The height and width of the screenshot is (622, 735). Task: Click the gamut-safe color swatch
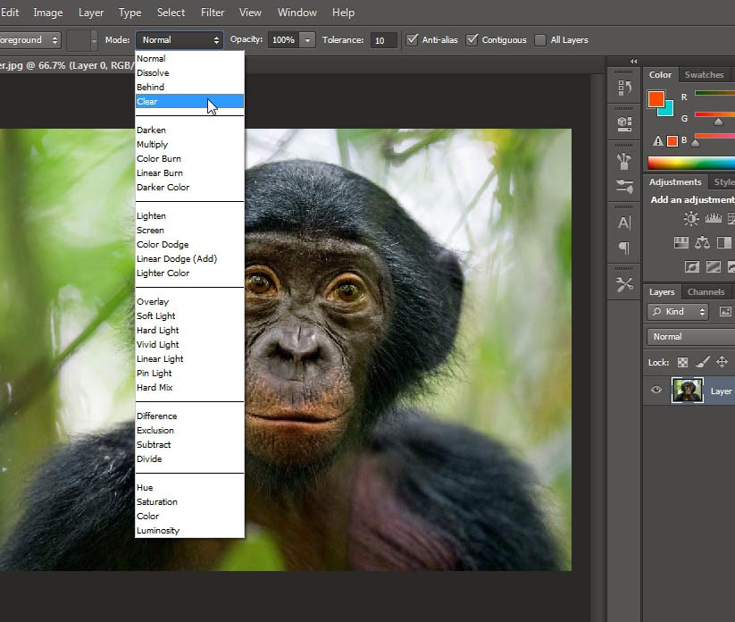pyautogui.click(x=672, y=141)
